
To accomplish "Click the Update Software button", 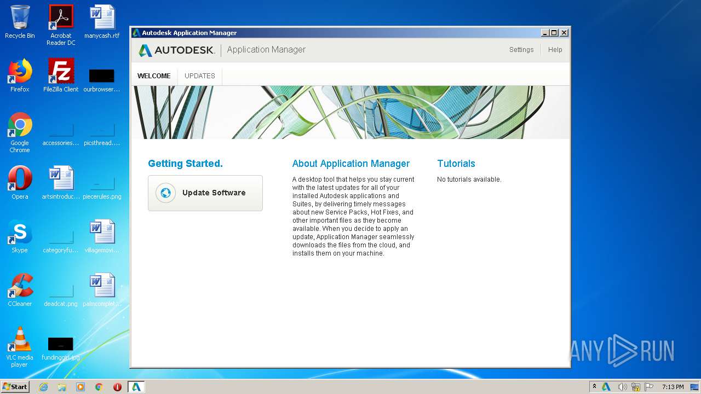I will (205, 193).
